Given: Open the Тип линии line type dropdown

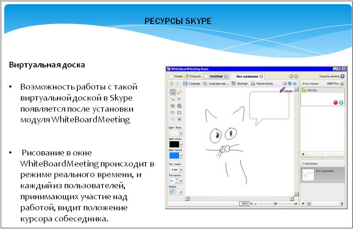Looking at the screenshot, I should tap(181, 169).
